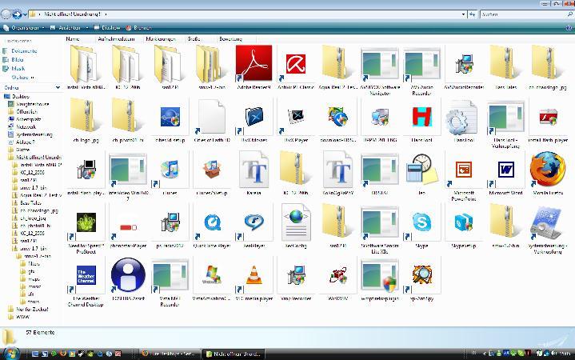575x360 pixels.
Task: Select the red Flash Player installer icon
Action: [548, 117]
